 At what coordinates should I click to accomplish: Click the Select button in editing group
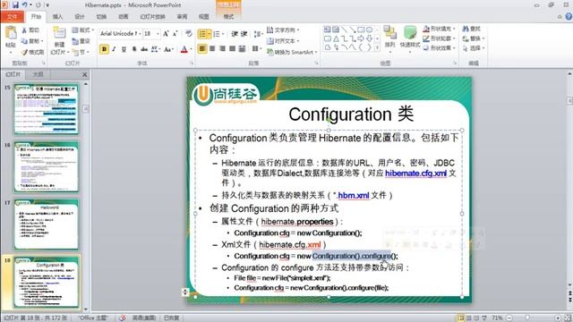pos(474,47)
